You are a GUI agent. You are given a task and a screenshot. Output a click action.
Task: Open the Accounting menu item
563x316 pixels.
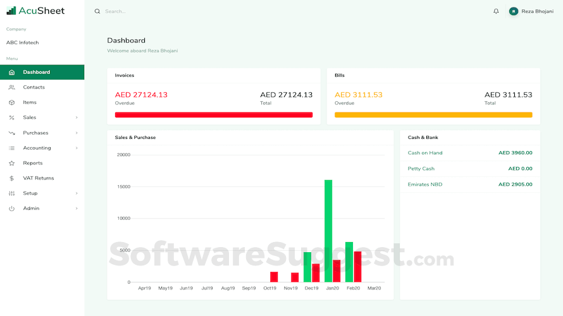pos(42,148)
